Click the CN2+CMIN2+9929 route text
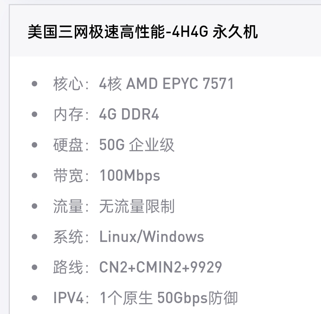 pos(160,268)
